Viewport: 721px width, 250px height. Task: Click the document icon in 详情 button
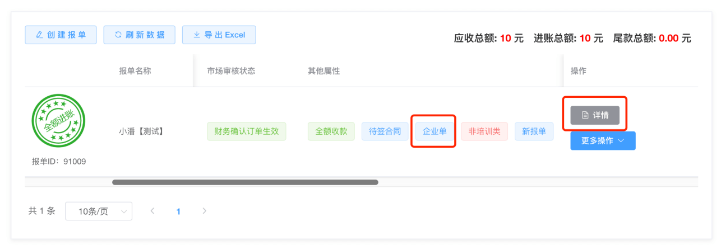[x=585, y=115]
